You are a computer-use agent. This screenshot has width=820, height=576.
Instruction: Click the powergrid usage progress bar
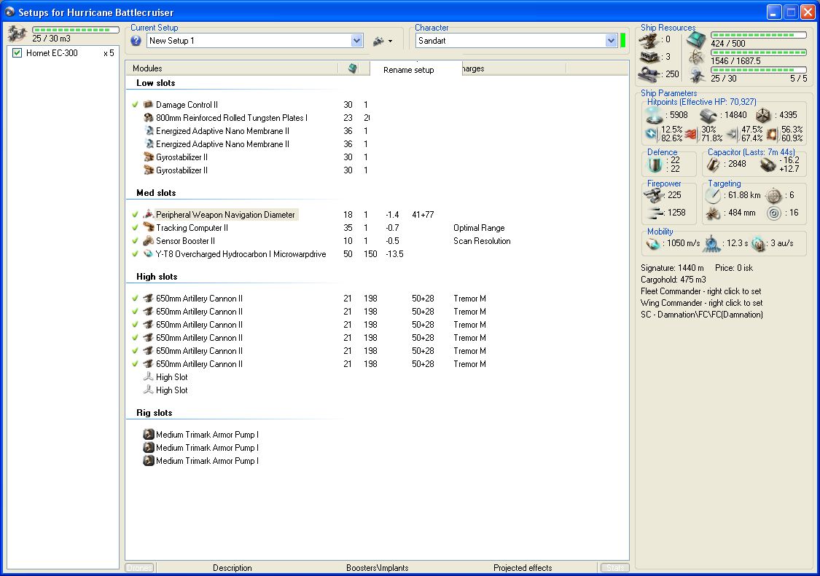(759, 52)
